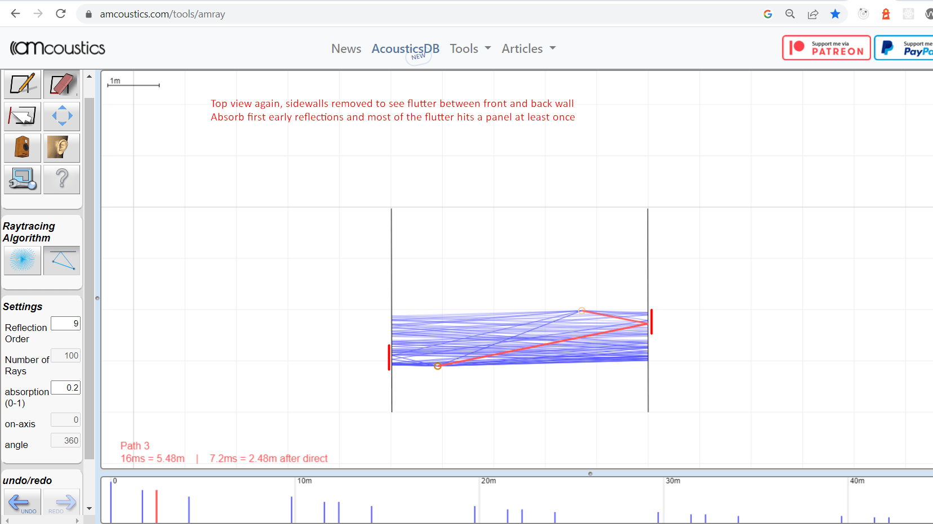Click the PayPal support button
This screenshot has width=933, height=524.
[x=905, y=48]
